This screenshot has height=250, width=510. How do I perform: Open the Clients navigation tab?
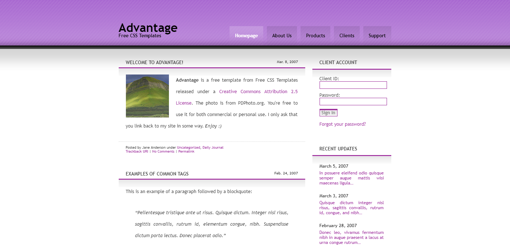pyautogui.click(x=346, y=35)
